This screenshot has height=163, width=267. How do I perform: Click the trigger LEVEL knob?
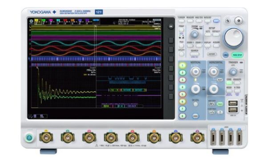coord(233,72)
